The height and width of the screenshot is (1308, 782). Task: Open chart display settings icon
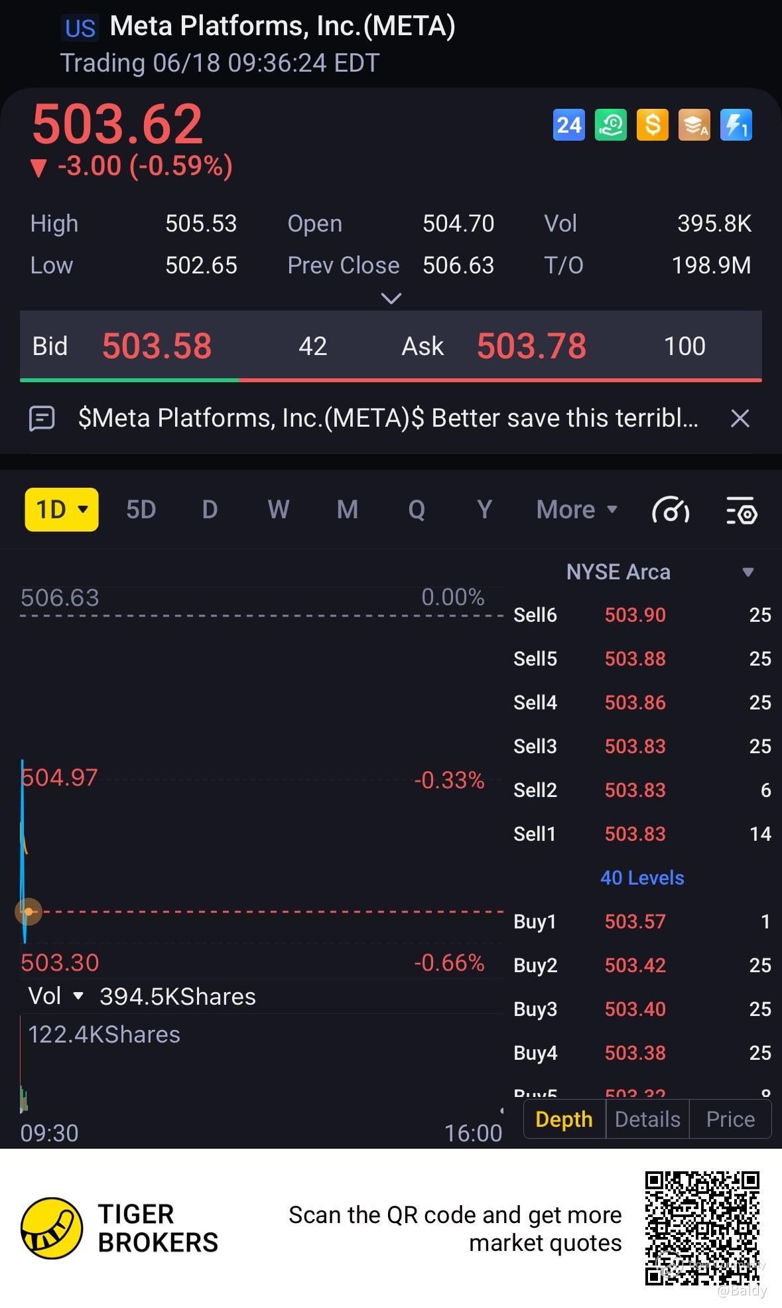[742, 510]
